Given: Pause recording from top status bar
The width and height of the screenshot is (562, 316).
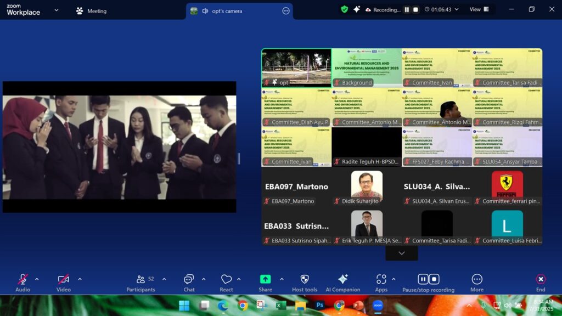Looking at the screenshot, I should [407, 10].
